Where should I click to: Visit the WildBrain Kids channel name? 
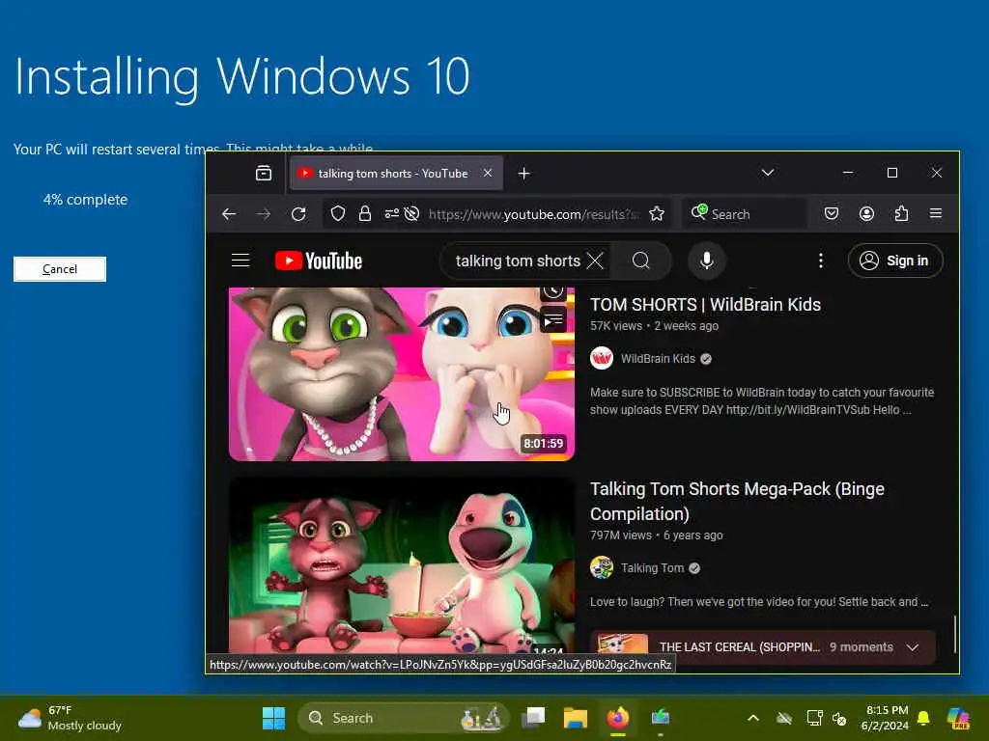[x=658, y=359]
